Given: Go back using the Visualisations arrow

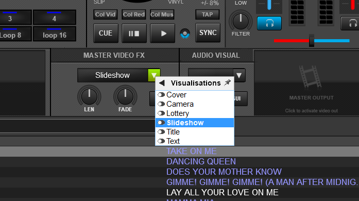Looking at the screenshot, I should click(162, 83).
